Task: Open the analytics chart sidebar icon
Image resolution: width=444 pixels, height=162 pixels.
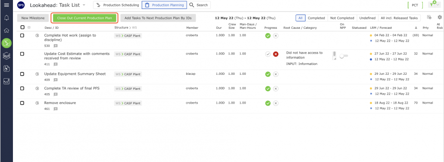Action: (6, 81)
